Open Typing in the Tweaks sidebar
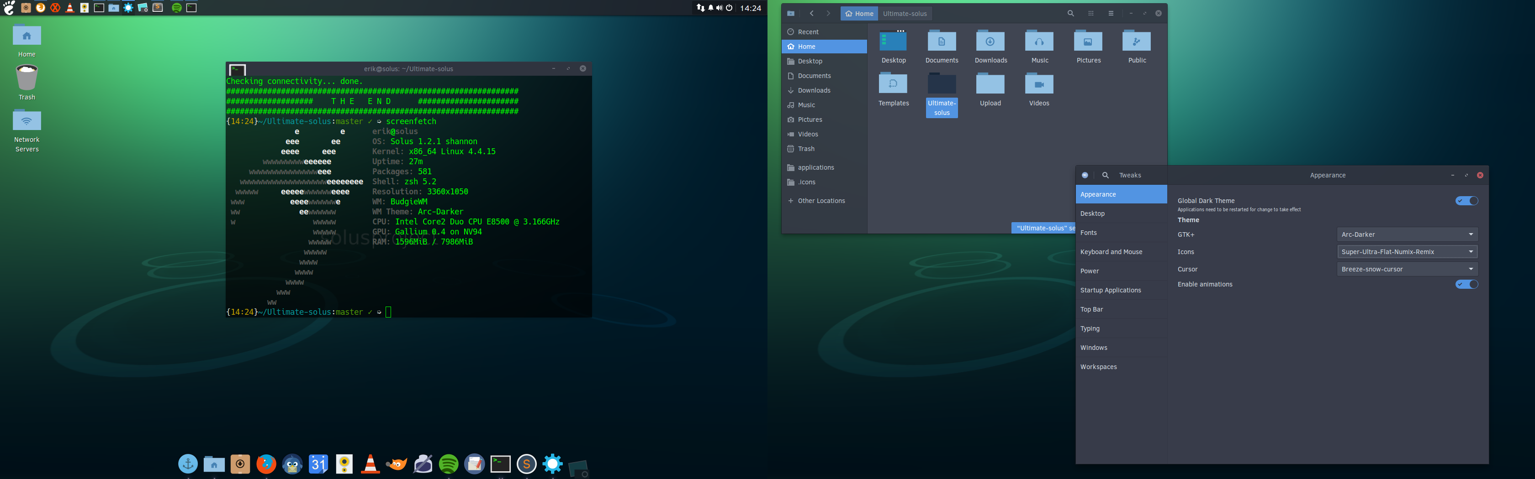Viewport: 1535px width, 479px height. pos(1122,328)
